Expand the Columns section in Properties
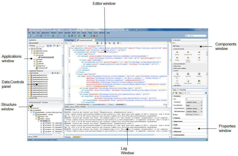The width and height of the screenshot is (238, 156). 173,118
